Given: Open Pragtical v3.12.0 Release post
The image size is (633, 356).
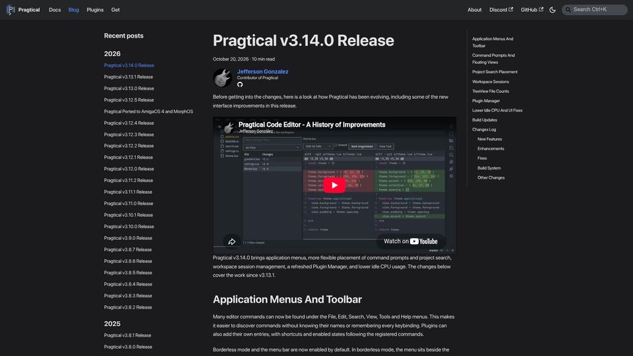Looking at the screenshot, I should [x=129, y=169].
